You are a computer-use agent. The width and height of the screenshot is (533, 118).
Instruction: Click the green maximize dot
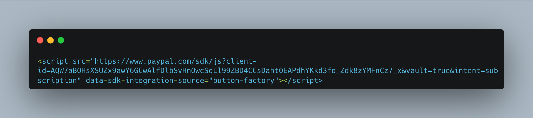point(61,40)
